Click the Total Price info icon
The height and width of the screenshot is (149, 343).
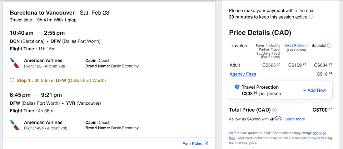(274, 110)
